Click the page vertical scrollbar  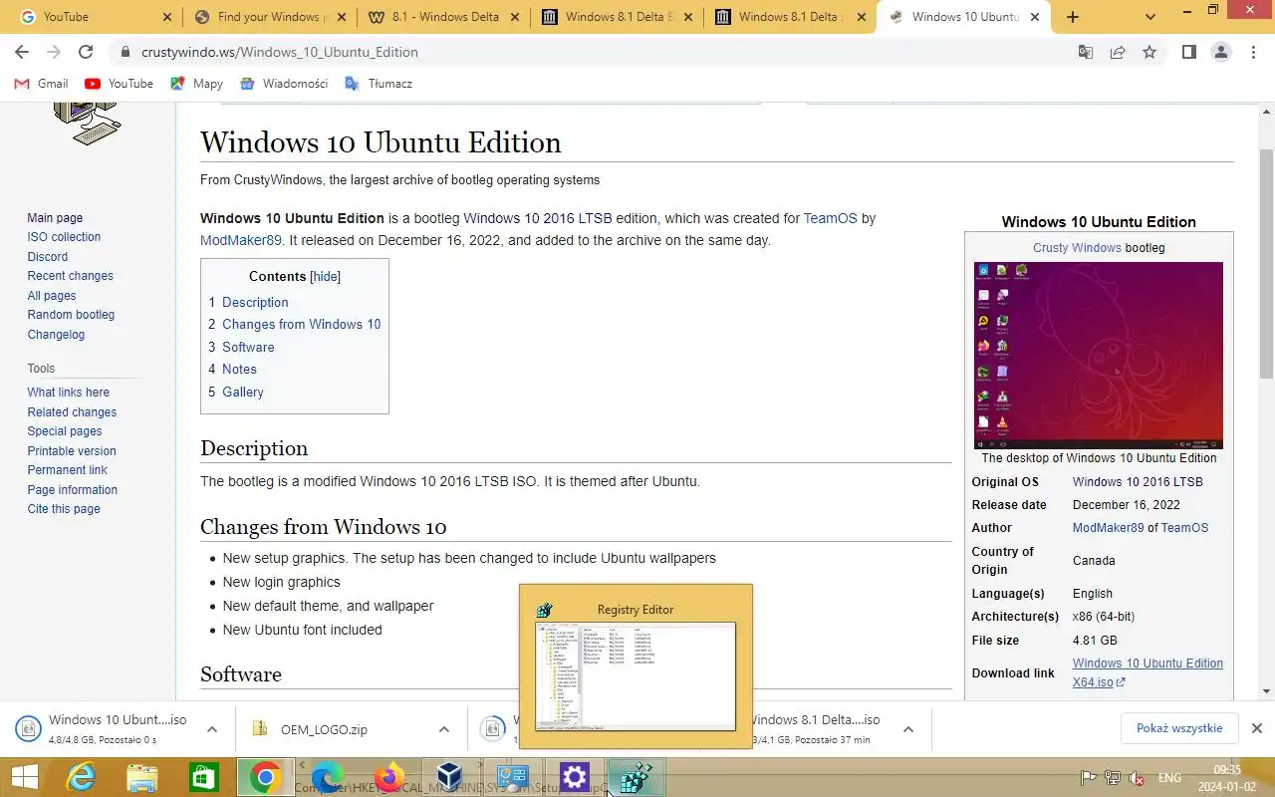(x=1266, y=264)
